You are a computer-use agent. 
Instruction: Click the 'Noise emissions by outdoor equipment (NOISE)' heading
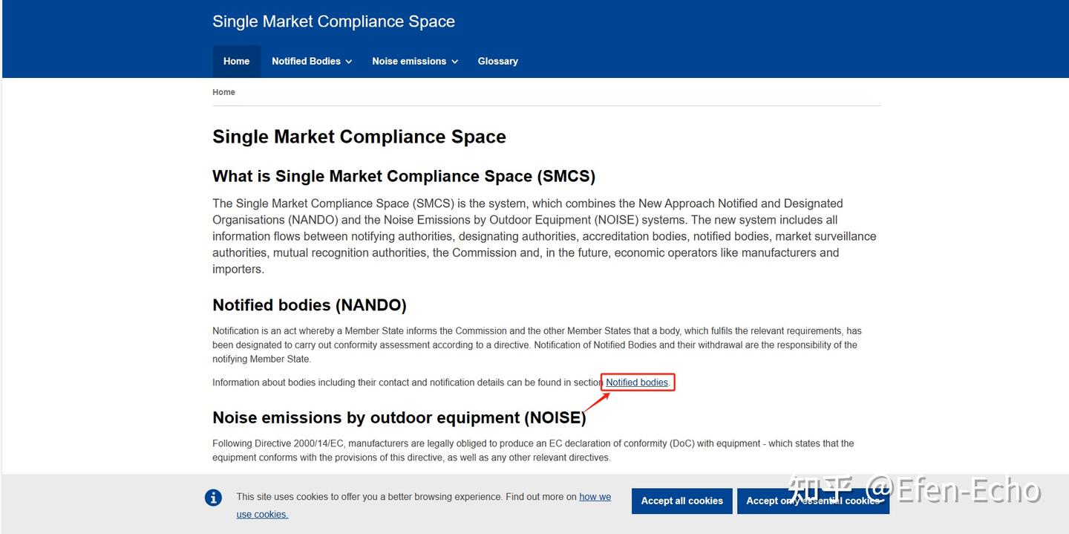[399, 417]
